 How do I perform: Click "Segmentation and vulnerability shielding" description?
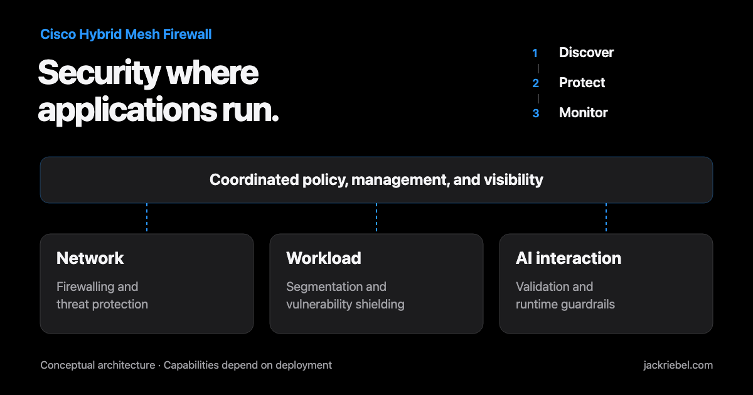click(x=345, y=295)
